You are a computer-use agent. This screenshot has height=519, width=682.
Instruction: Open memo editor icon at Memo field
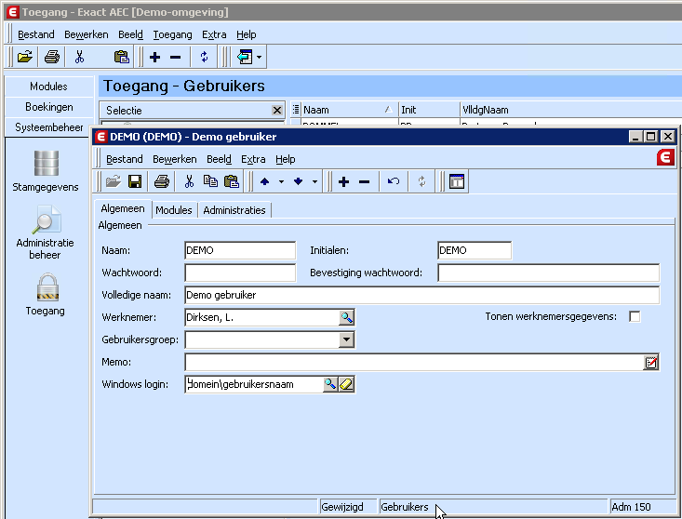pos(651,362)
